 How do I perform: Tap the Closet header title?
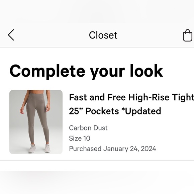(x=103, y=35)
